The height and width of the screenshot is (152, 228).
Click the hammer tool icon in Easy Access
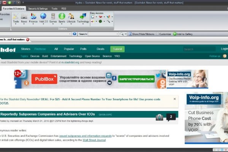pyautogui.click(x=108, y=22)
